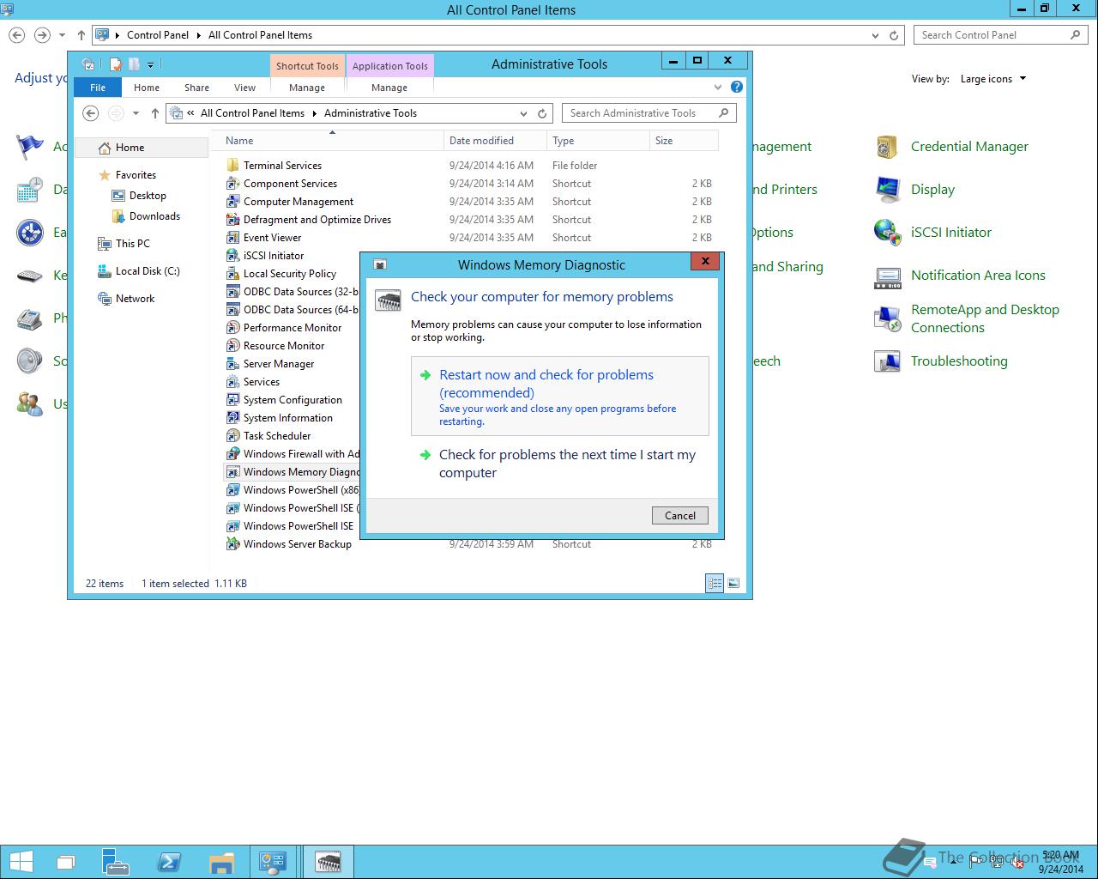Switch to details view button
This screenshot has height=879, width=1098.
point(715,584)
